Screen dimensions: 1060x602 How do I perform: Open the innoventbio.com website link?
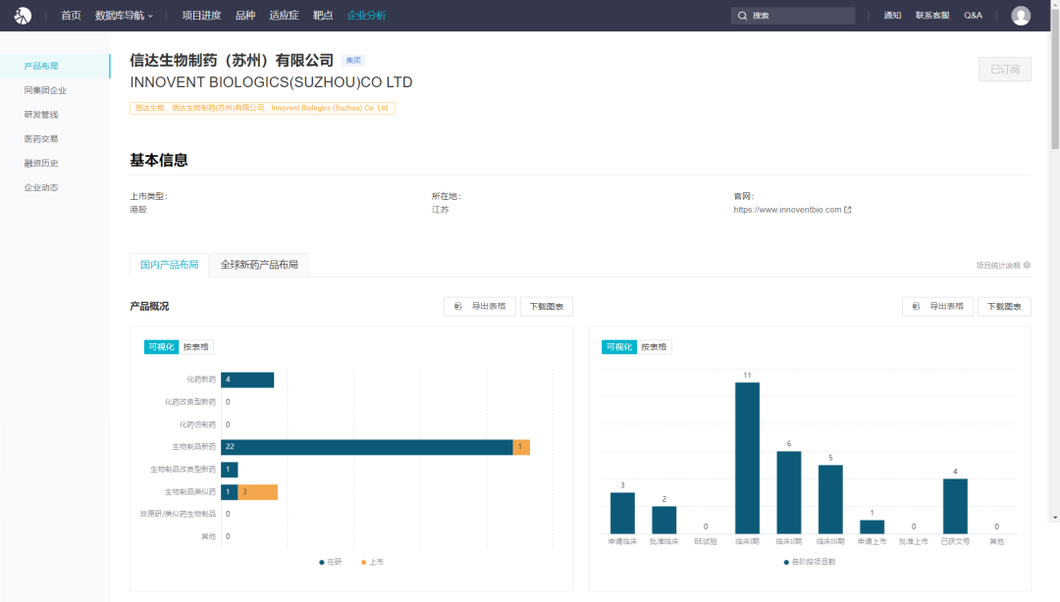click(x=787, y=210)
